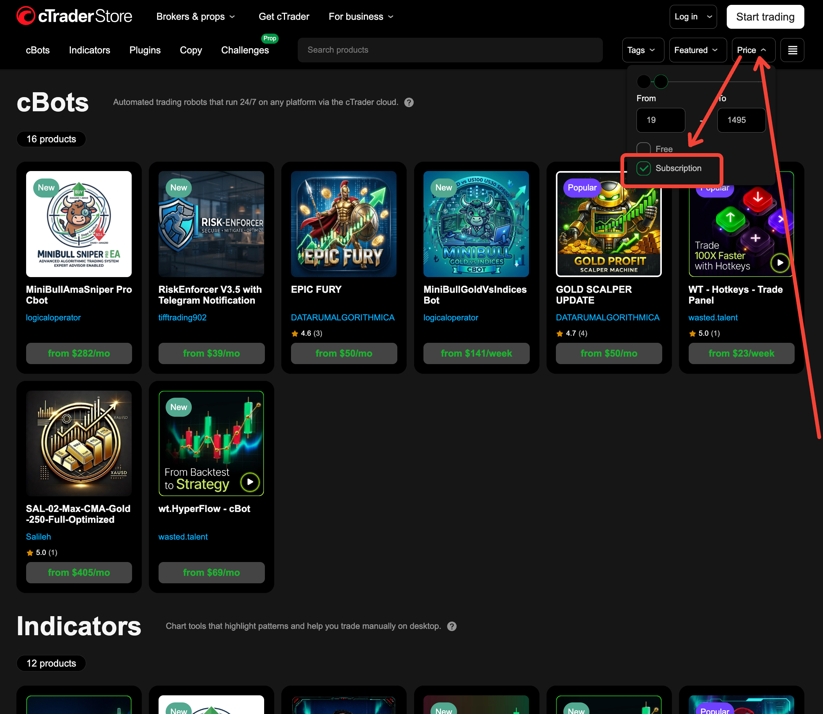Open the Challenges tab
823x714 pixels.
pyautogui.click(x=245, y=50)
